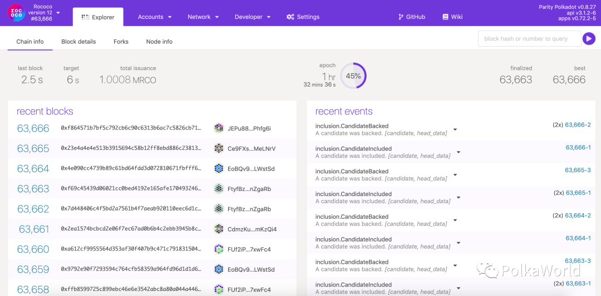Viewport: 601px width, 296px height.
Task: Click identicon beside block 63,662 author
Action: 219,209
